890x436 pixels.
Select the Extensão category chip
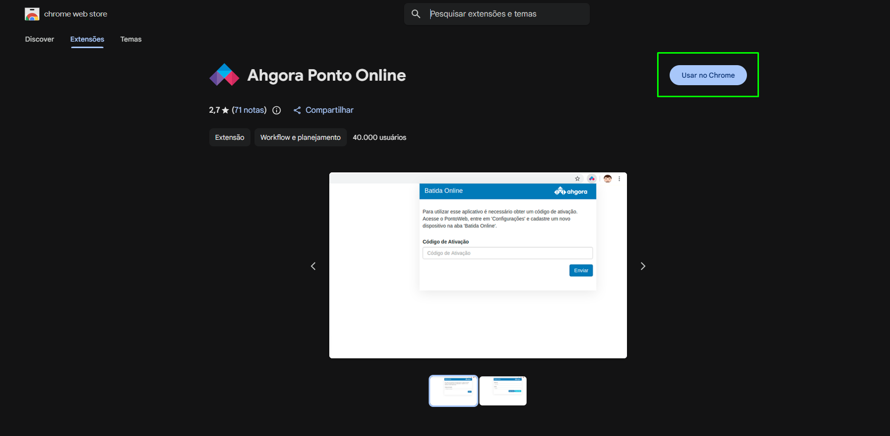230,137
